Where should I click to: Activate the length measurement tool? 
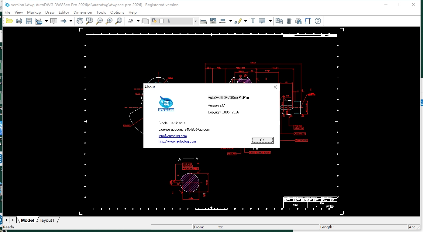203,21
